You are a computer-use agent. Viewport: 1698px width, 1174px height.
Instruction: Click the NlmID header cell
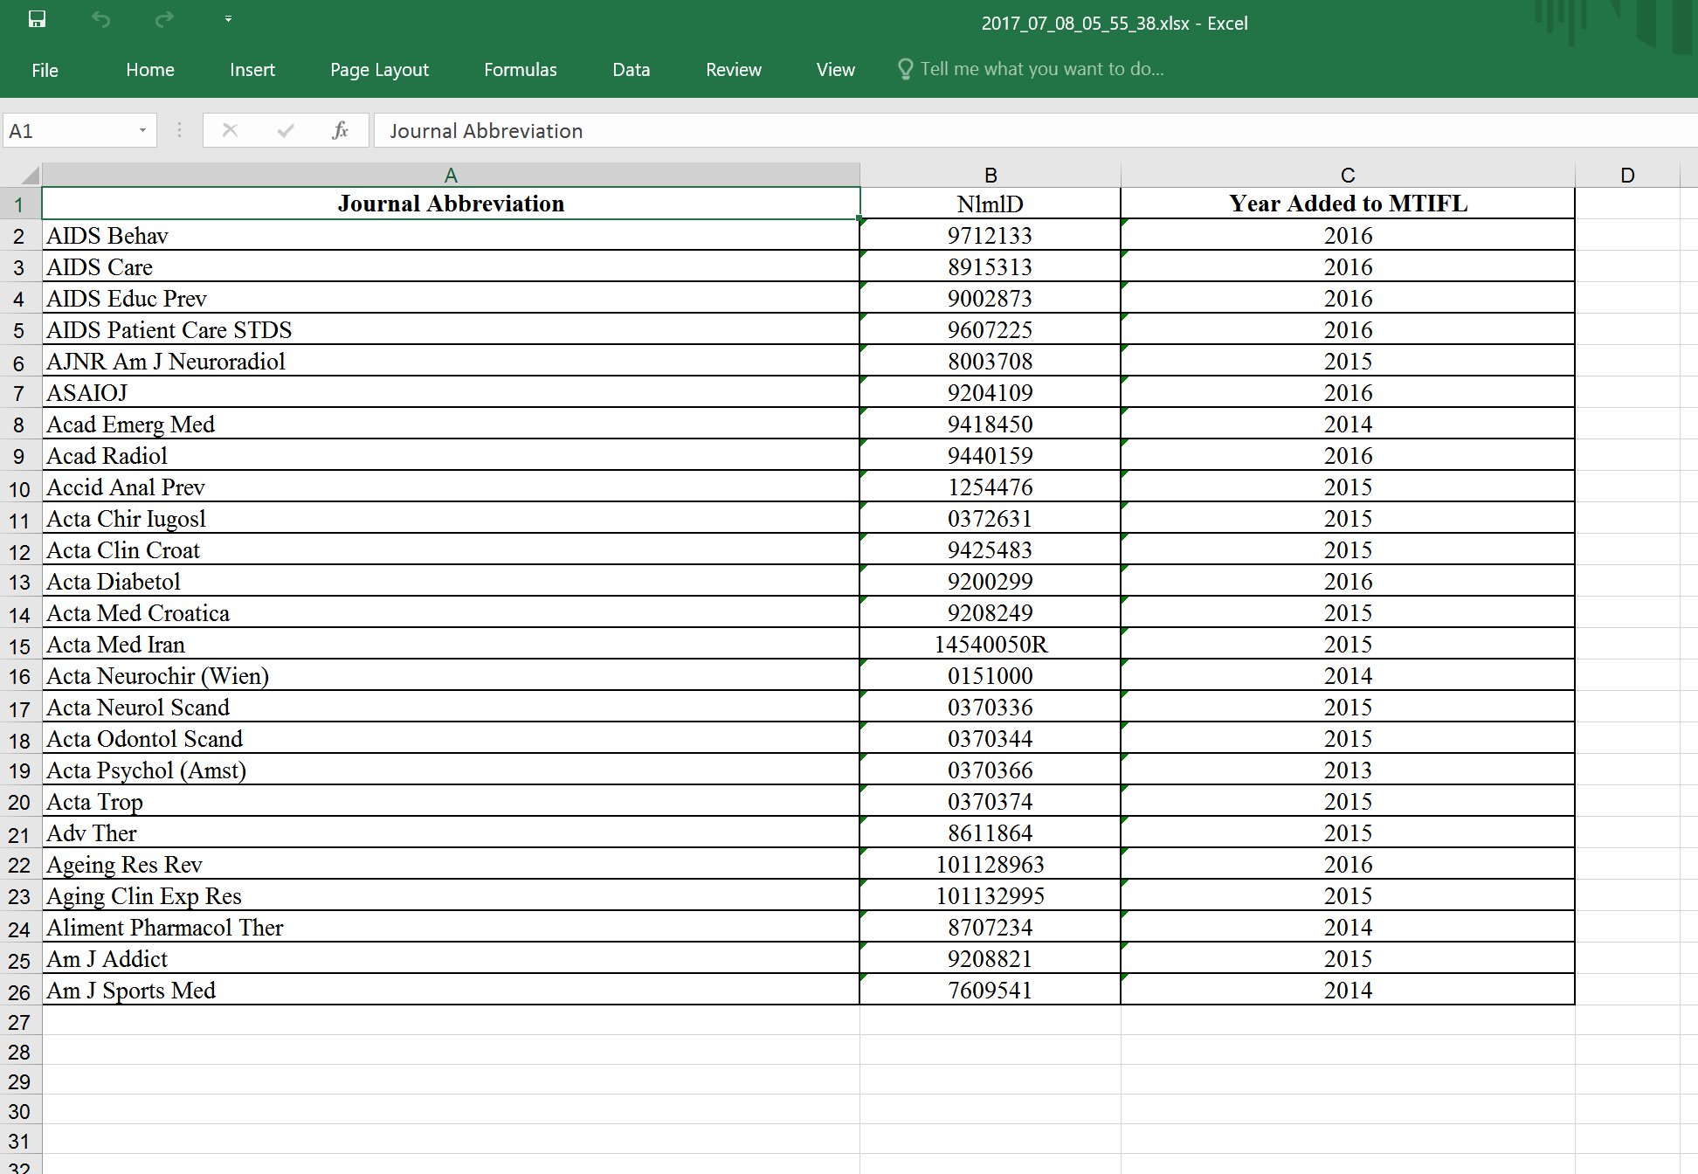pos(990,204)
